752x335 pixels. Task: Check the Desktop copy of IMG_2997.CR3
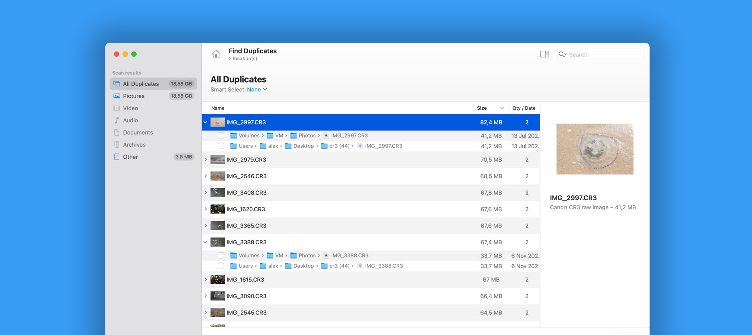tap(221, 146)
